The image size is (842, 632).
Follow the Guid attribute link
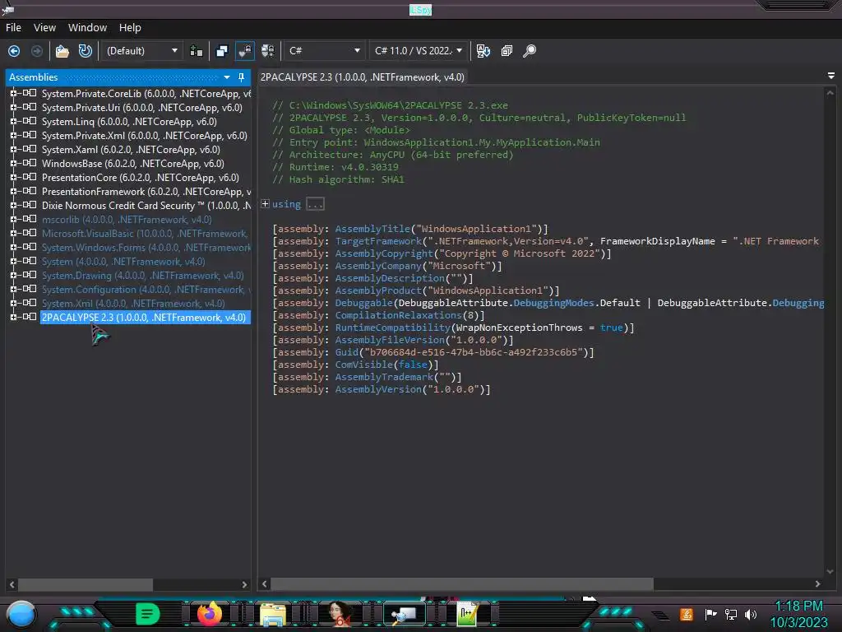point(346,352)
